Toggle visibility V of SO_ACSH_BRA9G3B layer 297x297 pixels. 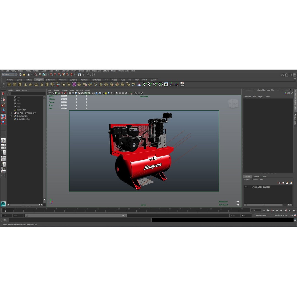[x=246, y=187]
